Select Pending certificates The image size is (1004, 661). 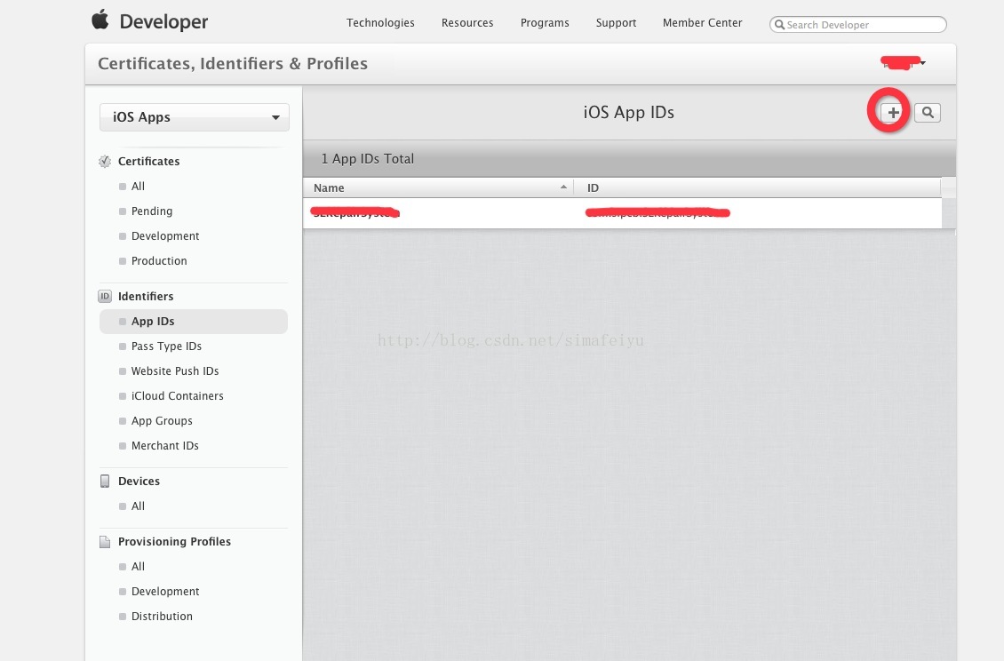tap(152, 211)
